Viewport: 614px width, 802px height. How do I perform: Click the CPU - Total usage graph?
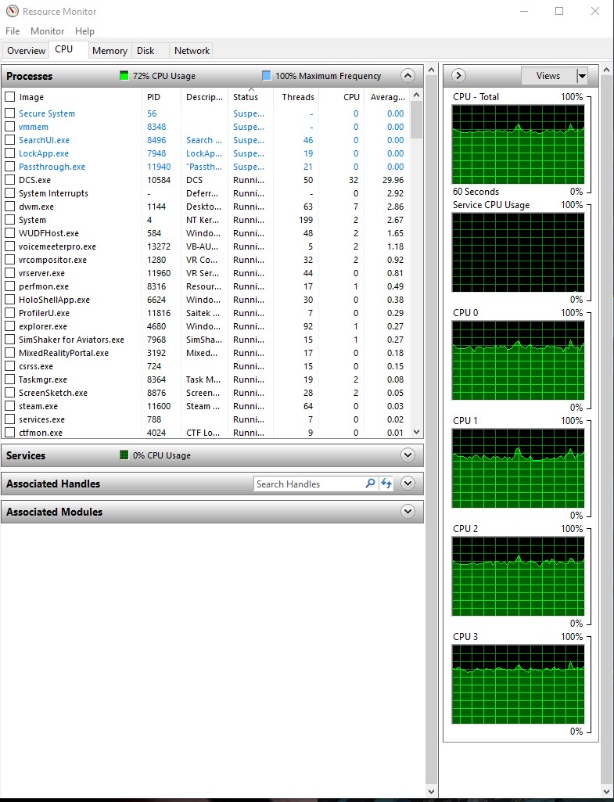pos(518,145)
